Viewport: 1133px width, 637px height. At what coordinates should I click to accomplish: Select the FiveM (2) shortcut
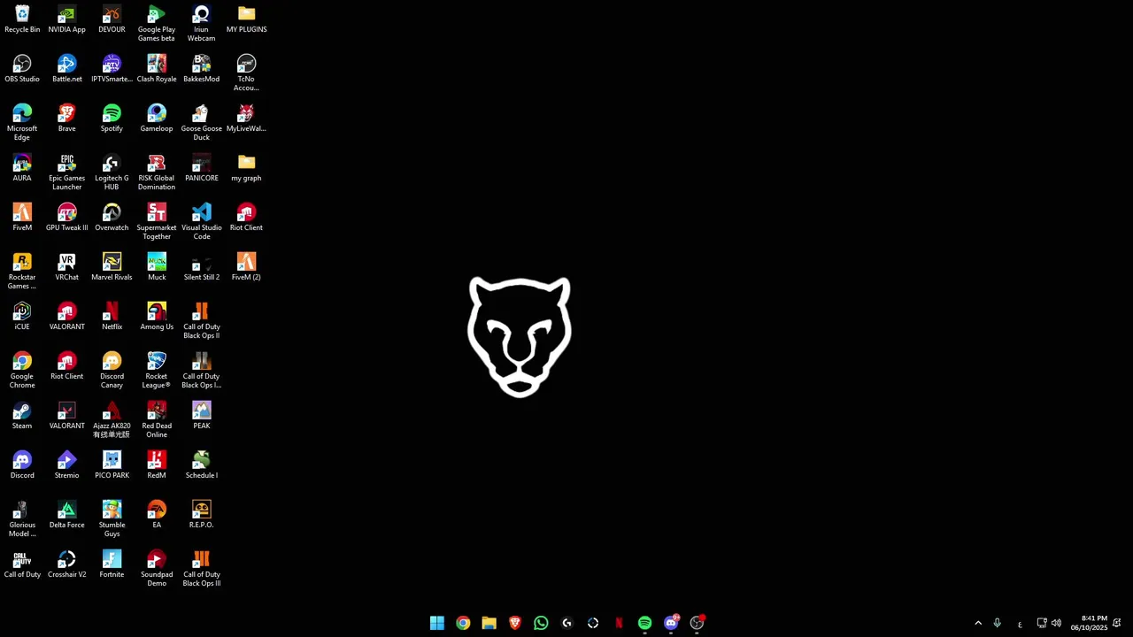[x=246, y=267]
